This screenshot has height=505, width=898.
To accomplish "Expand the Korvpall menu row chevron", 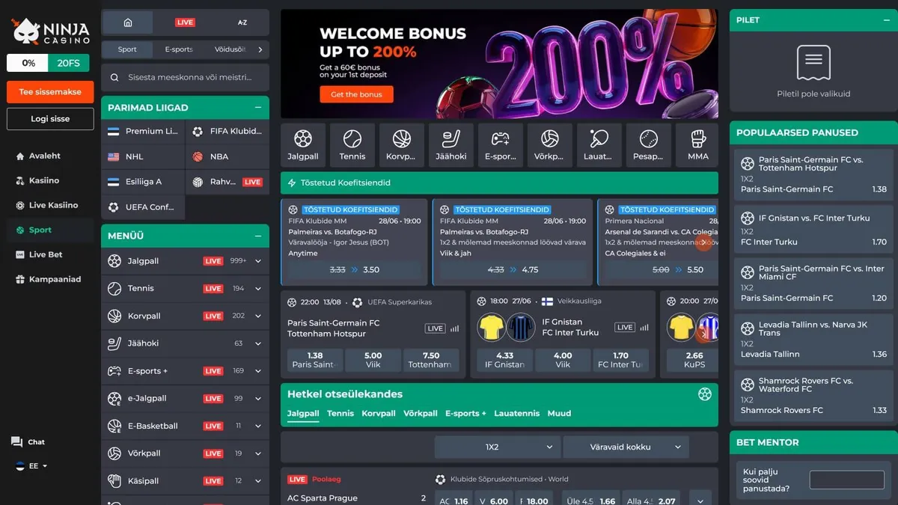I will coord(258,316).
